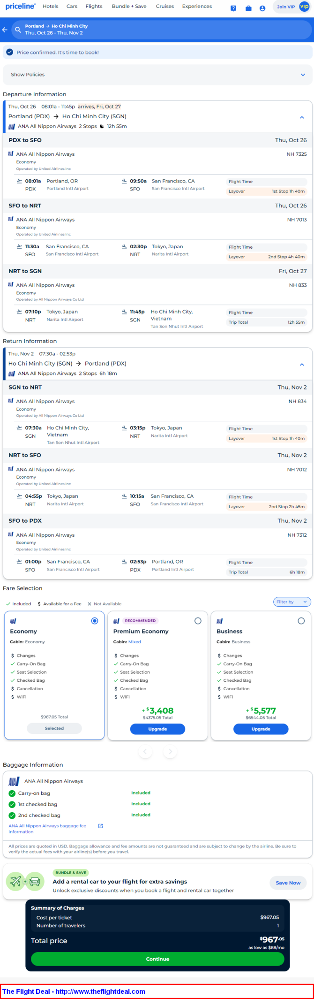The width and height of the screenshot is (314, 999).
Task: Click the back arrow icon
Action: click(5, 30)
